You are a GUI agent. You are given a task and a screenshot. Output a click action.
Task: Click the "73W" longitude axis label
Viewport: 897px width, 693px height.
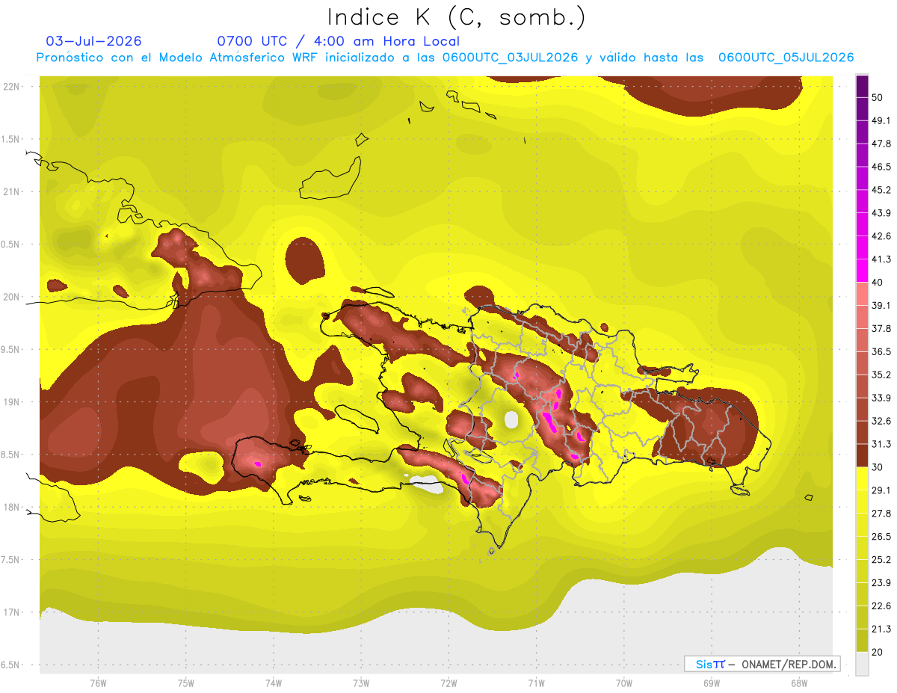(x=361, y=683)
